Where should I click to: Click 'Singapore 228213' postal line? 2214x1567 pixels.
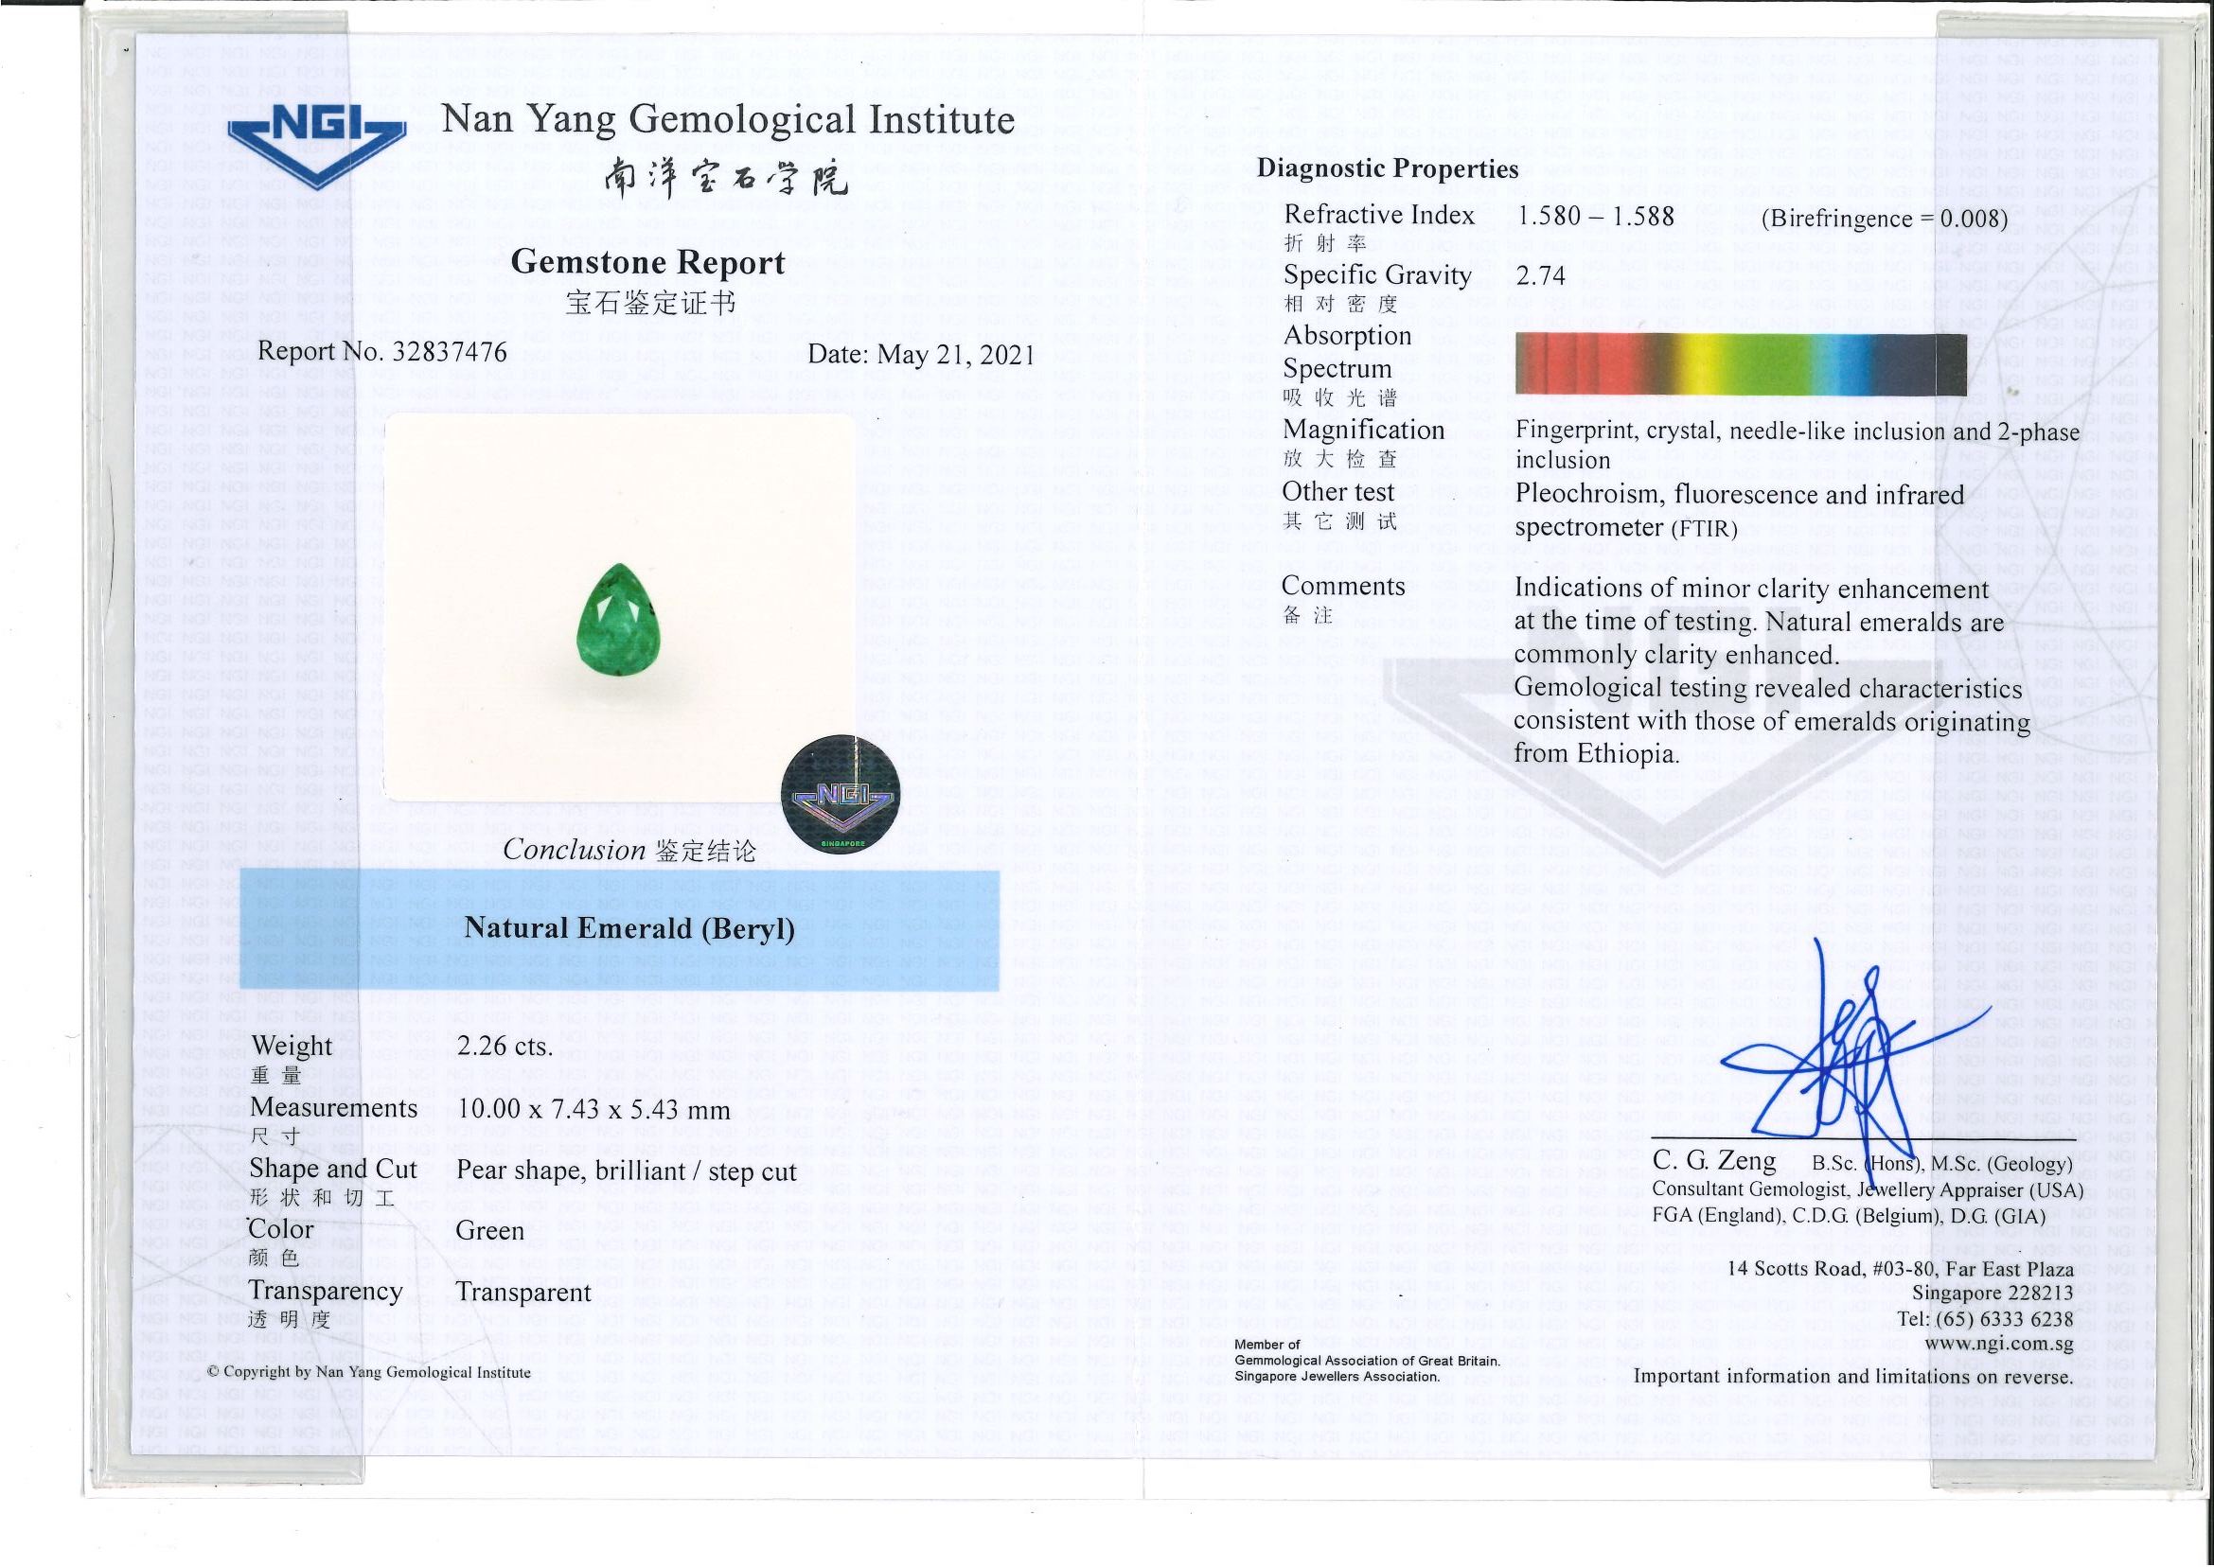click(x=1993, y=1294)
